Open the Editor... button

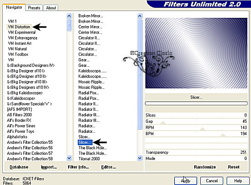[108, 167]
